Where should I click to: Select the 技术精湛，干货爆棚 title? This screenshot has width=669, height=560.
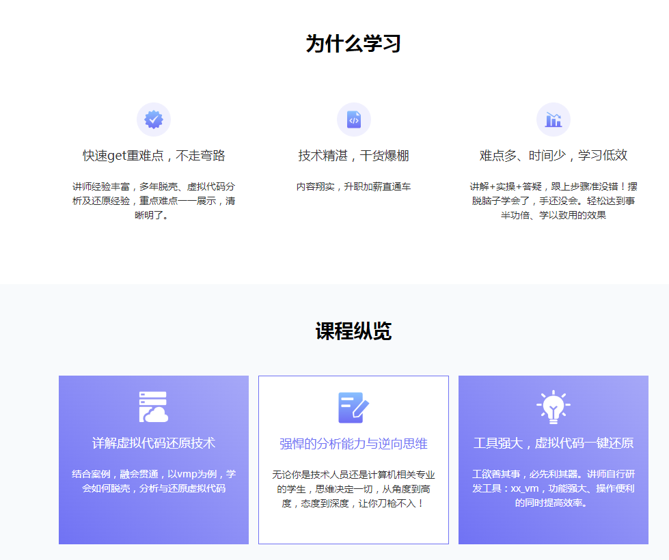(x=353, y=156)
